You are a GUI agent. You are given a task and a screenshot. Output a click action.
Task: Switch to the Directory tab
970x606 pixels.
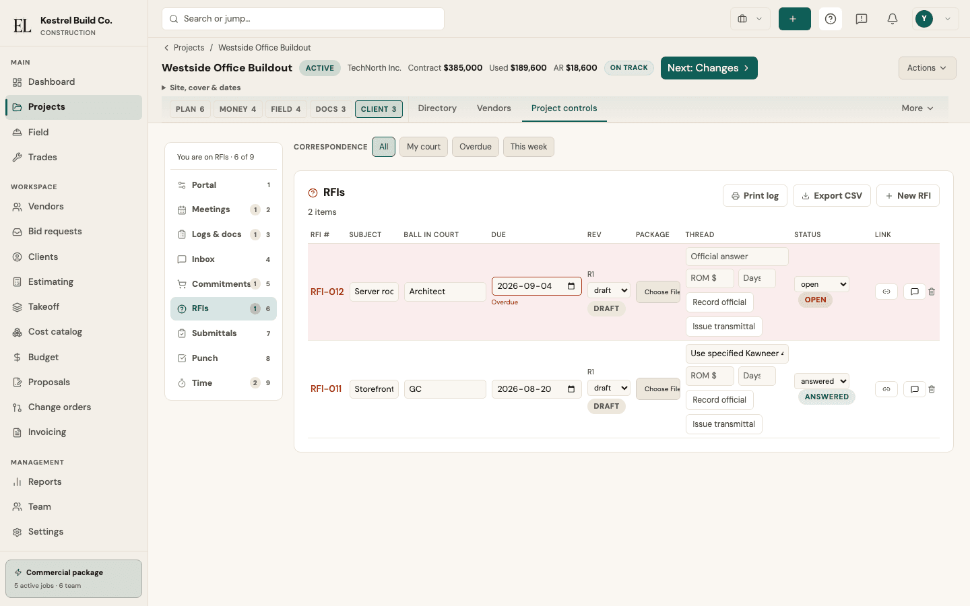[x=437, y=108]
